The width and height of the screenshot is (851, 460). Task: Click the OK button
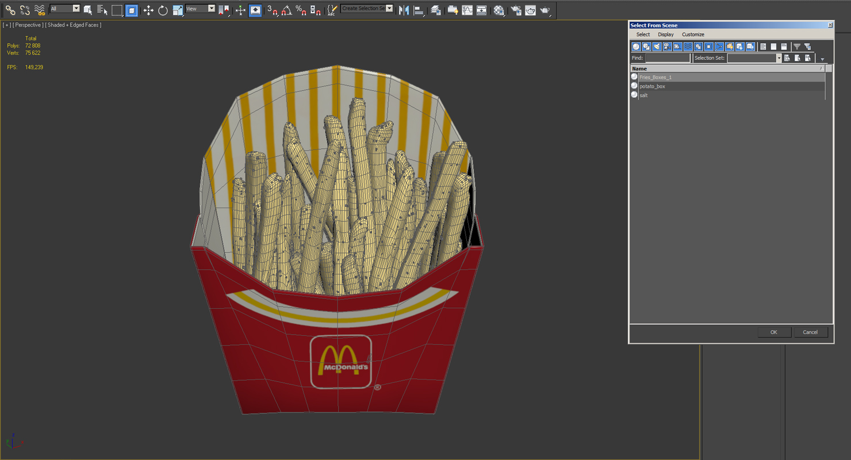point(773,332)
